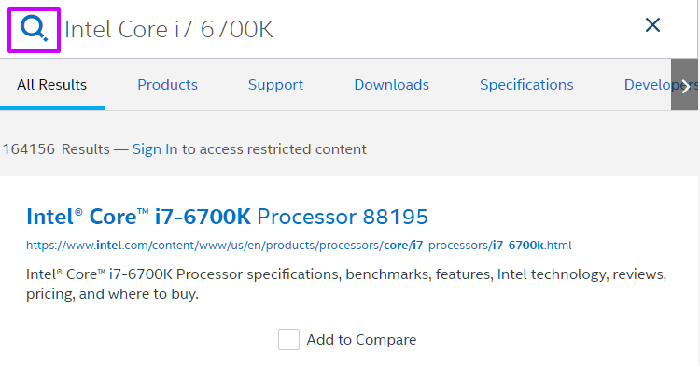
Task: Click the magnifying glass search icon
Action: click(x=34, y=30)
